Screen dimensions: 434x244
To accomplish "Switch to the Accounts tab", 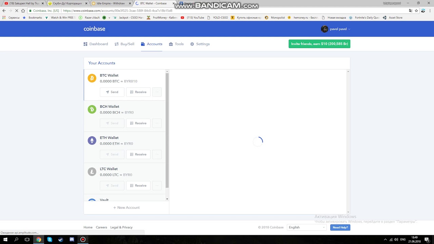I will coord(152,44).
